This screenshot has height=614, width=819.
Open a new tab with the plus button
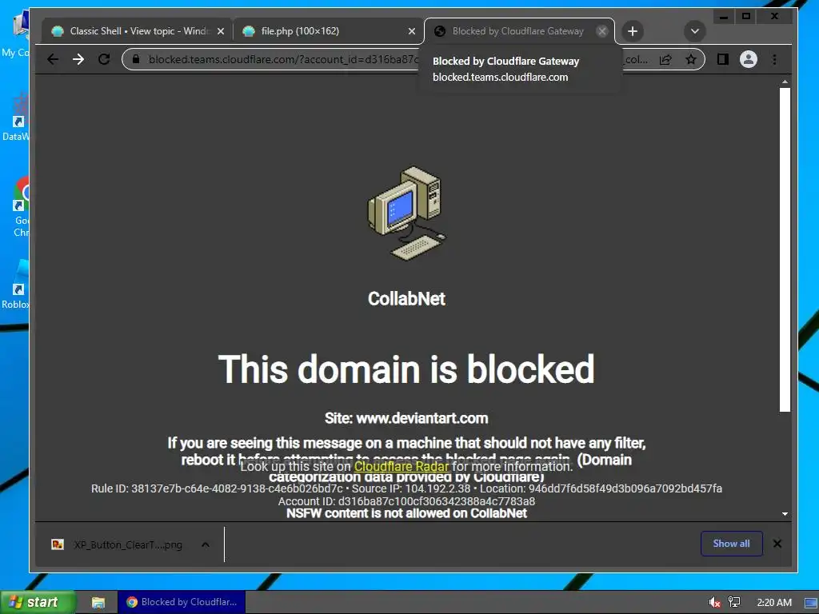pyautogui.click(x=633, y=31)
